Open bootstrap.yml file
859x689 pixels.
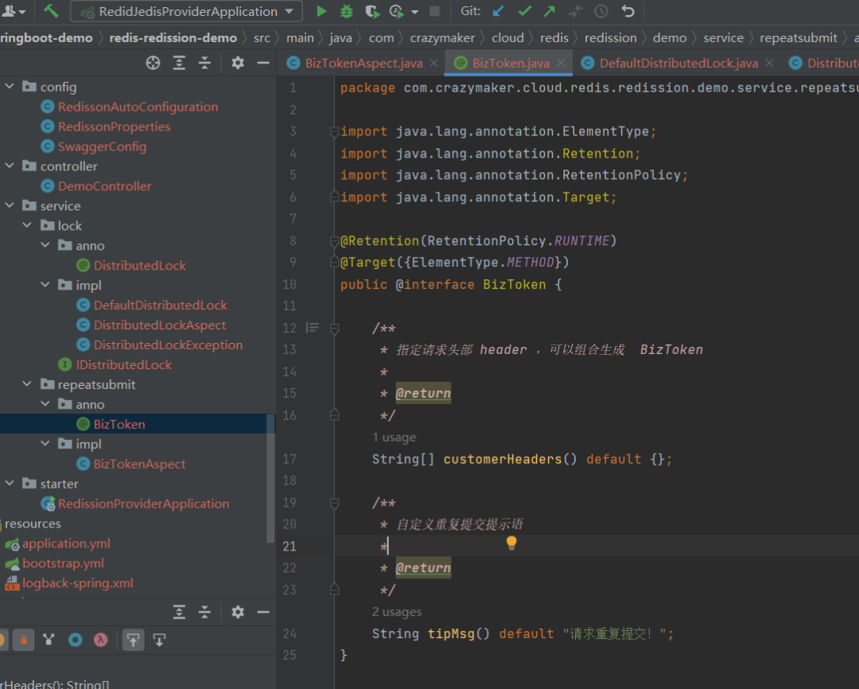[x=63, y=563]
